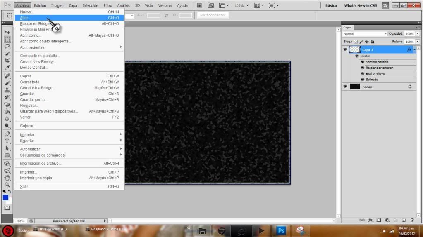Toggle lock transparent pixels
This screenshot has width=423, height=237.
click(356, 42)
